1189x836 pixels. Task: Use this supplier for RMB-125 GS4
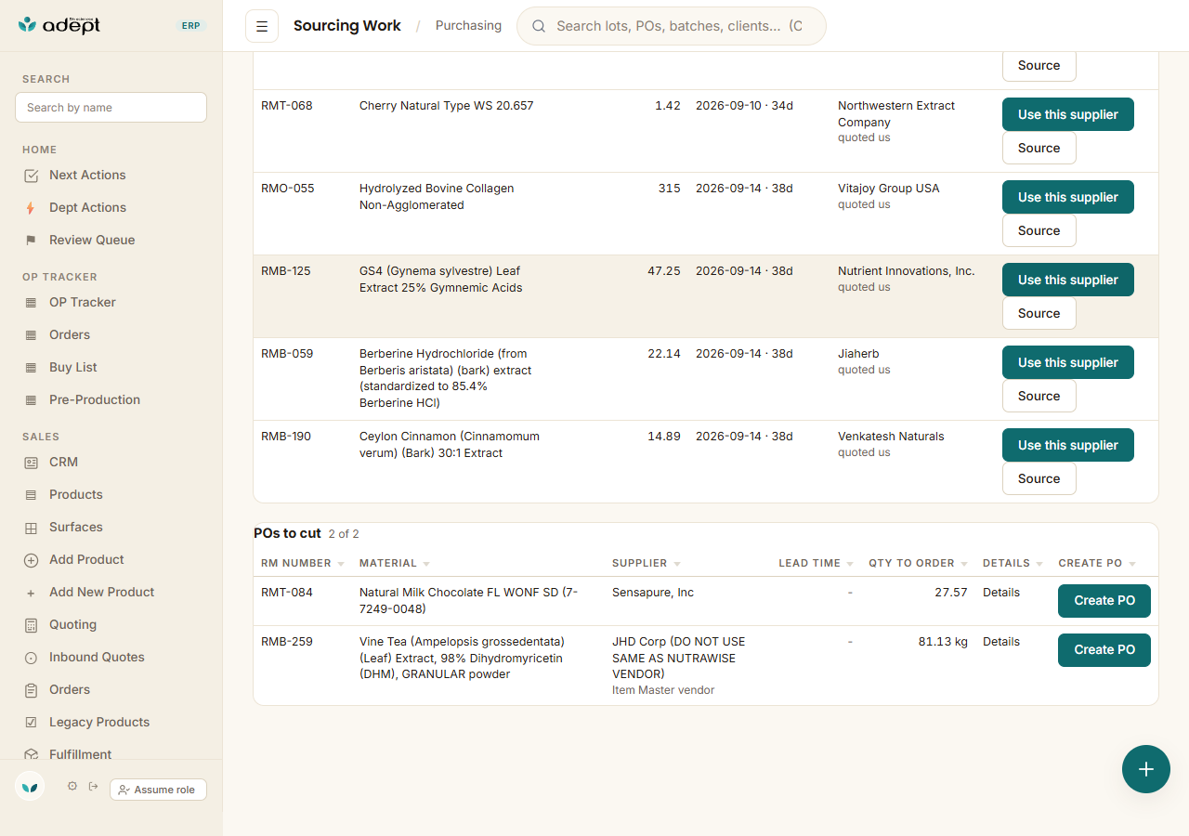1068,280
